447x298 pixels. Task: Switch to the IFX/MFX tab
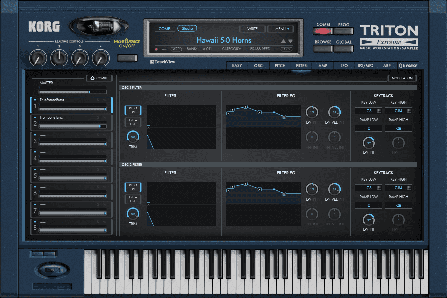coord(366,65)
